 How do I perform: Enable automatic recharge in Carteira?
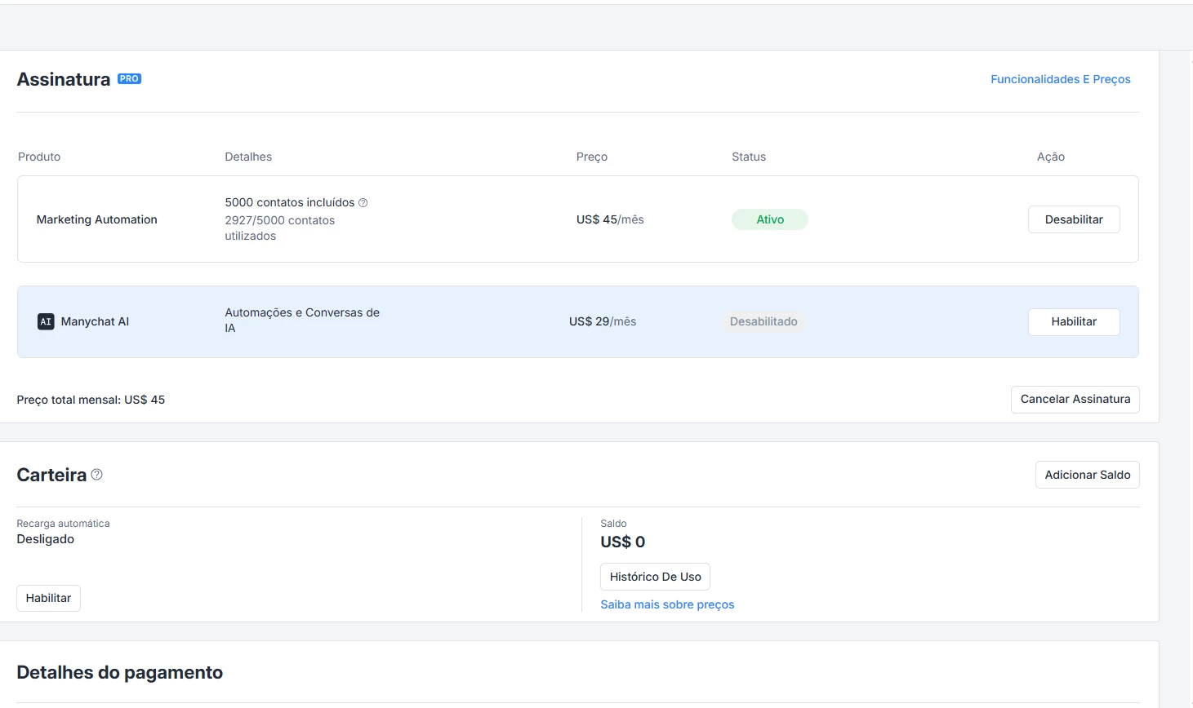tap(48, 598)
